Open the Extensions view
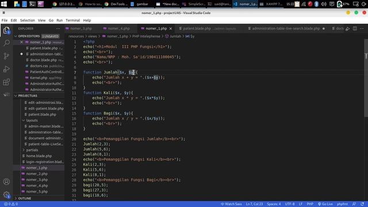368x207 pixels. coord(6,82)
